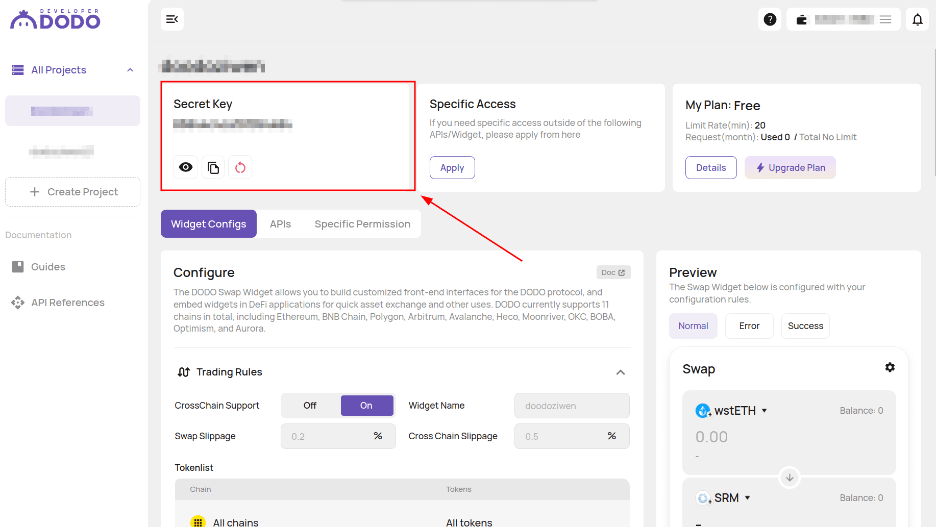Click the Upgrade Plan button
936x527 pixels.
pos(790,167)
